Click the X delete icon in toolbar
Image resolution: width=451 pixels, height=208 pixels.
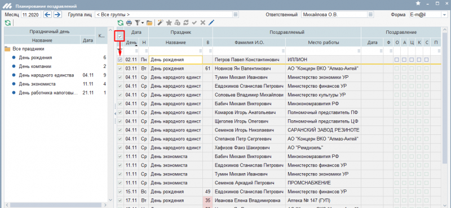203,22
